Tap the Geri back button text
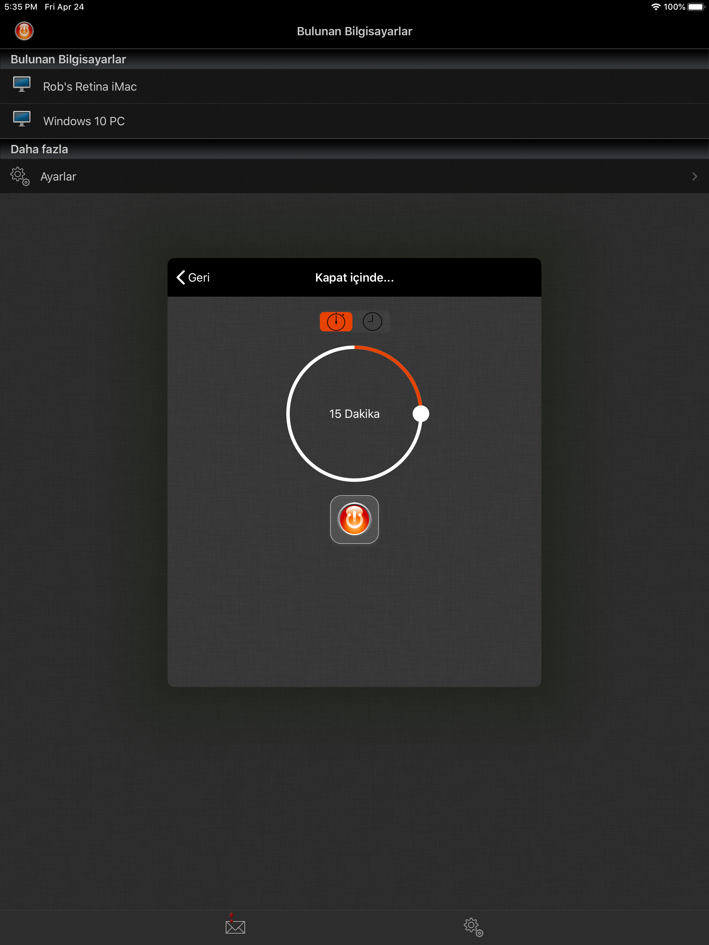709x945 pixels. [x=199, y=278]
